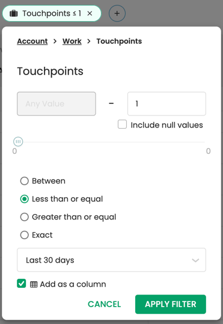Go to Account breadcrumb link
This screenshot has height=324, width=223.
32,41
